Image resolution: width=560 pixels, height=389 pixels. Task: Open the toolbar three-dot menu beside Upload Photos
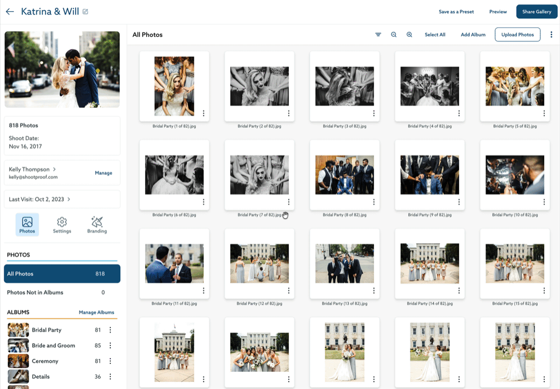point(551,35)
